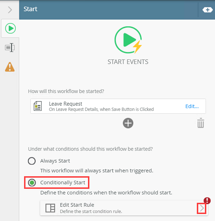Click 'How will this workflow be started?' text

(66, 91)
